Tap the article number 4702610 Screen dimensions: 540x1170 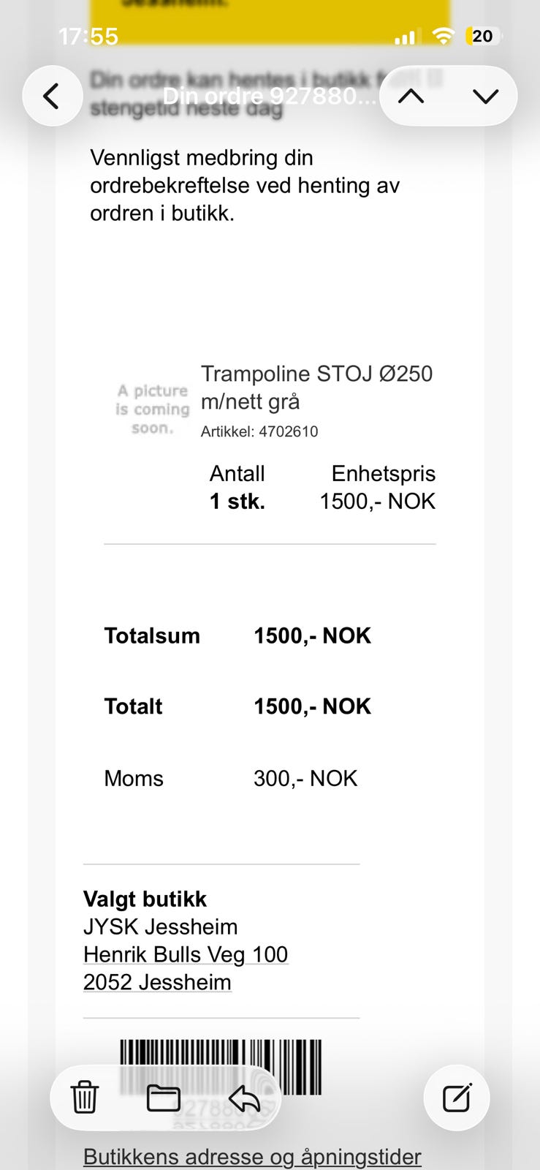[259, 431]
